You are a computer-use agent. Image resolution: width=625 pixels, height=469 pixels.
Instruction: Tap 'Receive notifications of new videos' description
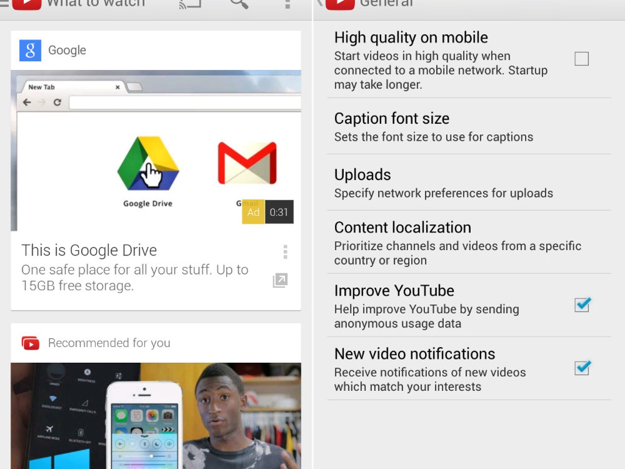click(430, 379)
